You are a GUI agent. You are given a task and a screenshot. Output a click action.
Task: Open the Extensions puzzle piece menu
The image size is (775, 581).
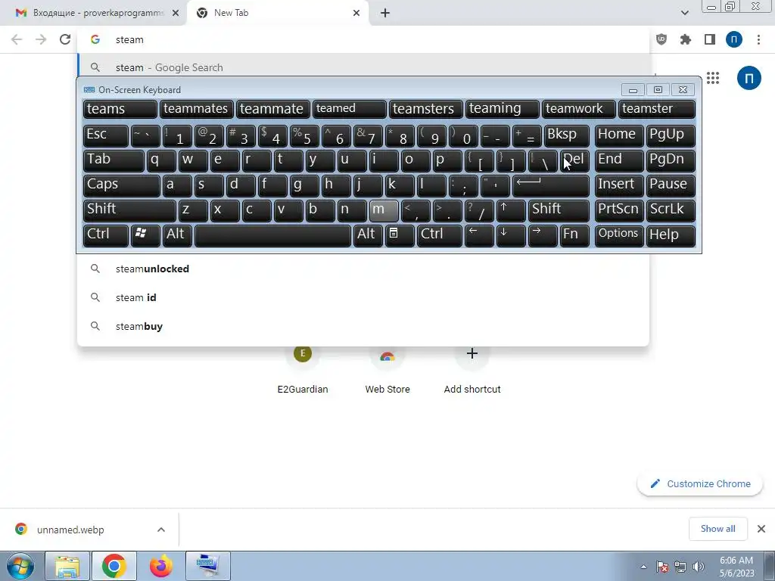pos(686,39)
